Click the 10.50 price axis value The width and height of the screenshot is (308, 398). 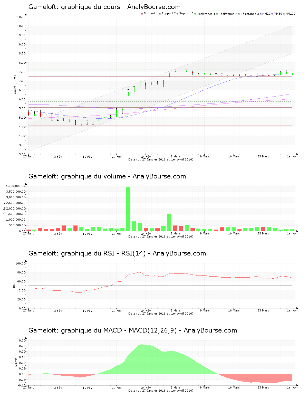22,17
